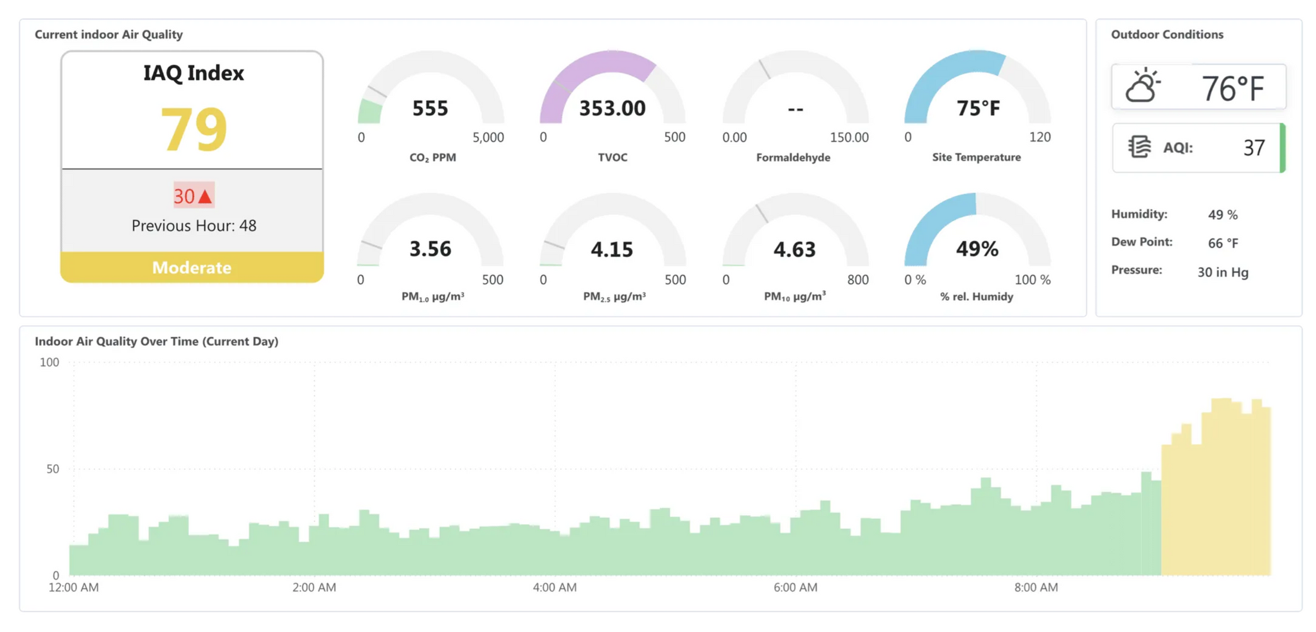Click the outdoor temperature 76°F card

[1199, 87]
